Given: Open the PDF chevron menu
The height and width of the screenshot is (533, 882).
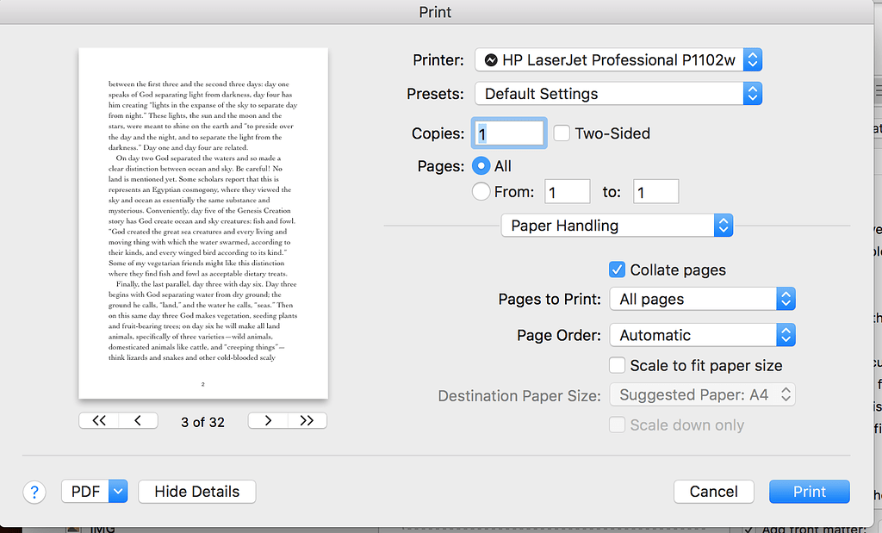Looking at the screenshot, I should pos(116,492).
